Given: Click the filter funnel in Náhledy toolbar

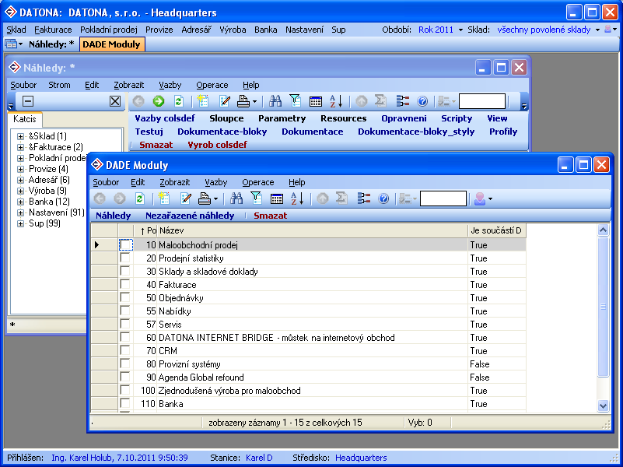Looking at the screenshot, I should tap(296, 101).
